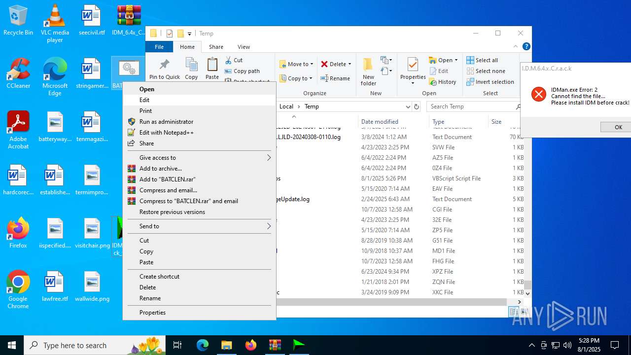Click Invert selection in ribbon
Screen dimensions: 631x355
[x=490, y=82]
